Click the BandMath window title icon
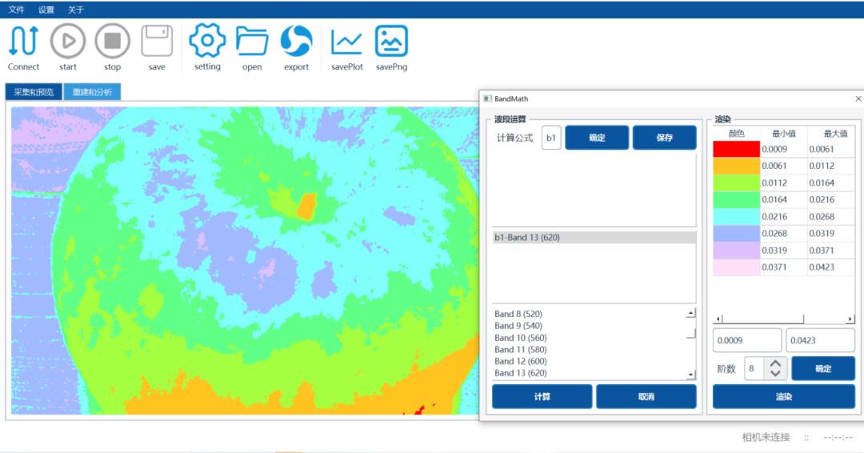 487,98
